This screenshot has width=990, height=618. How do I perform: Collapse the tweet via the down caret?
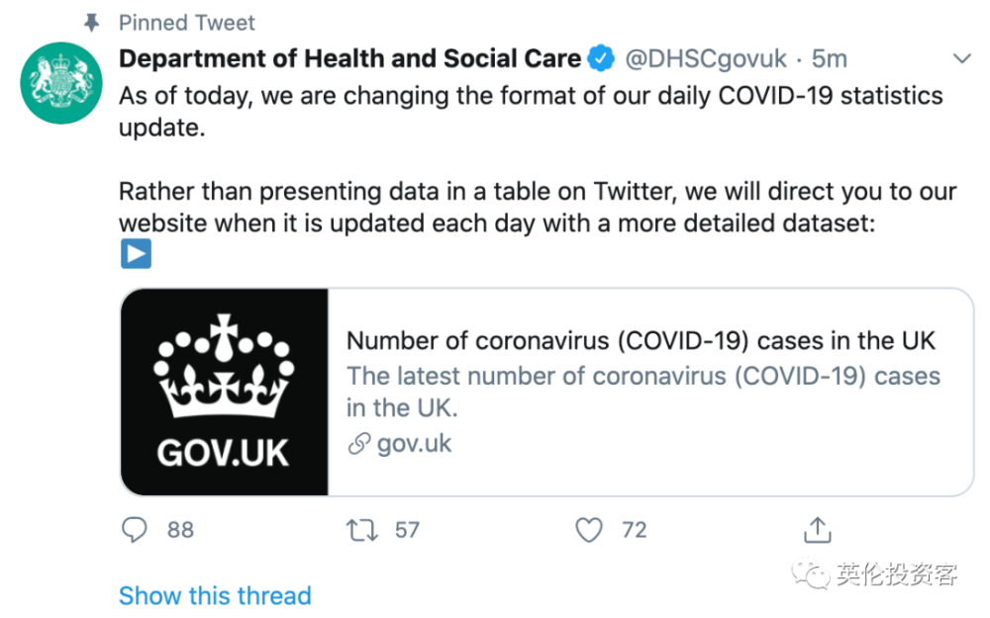pyautogui.click(x=963, y=58)
